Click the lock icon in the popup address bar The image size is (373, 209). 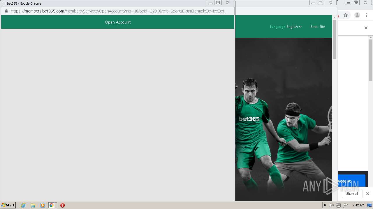6,11
